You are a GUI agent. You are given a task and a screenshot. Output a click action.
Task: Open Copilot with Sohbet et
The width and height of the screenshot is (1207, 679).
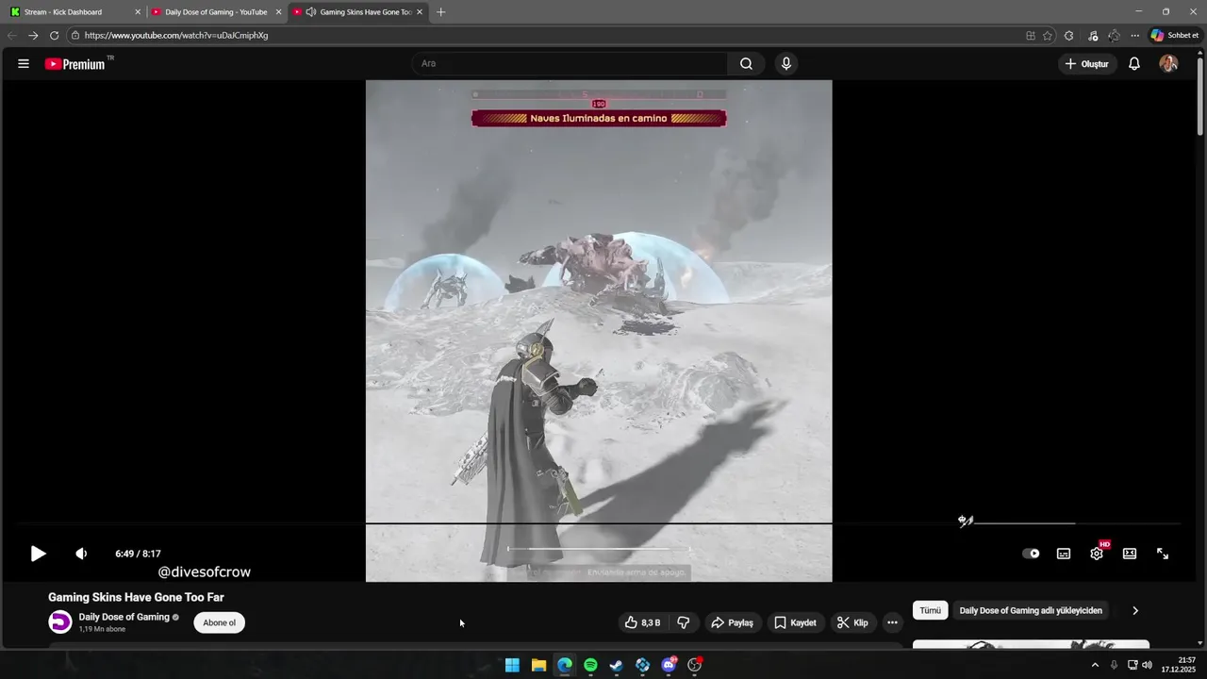pyautogui.click(x=1175, y=35)
